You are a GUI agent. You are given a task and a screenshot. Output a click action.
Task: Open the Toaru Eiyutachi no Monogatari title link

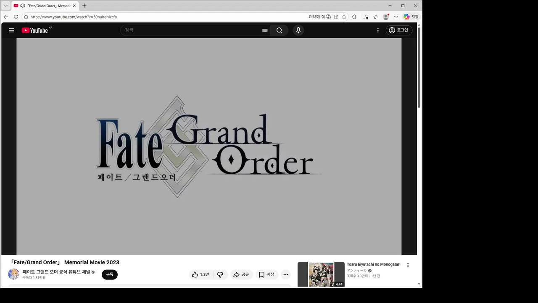pyautogui.click(x=374, y=264)
